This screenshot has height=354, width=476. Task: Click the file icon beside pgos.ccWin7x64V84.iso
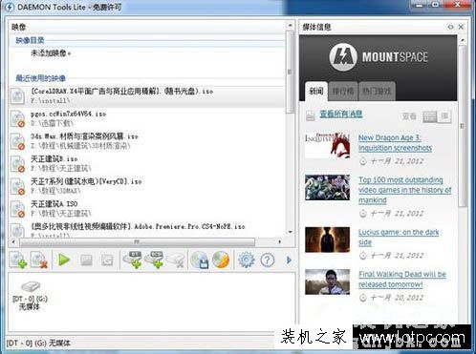point(17,118)
